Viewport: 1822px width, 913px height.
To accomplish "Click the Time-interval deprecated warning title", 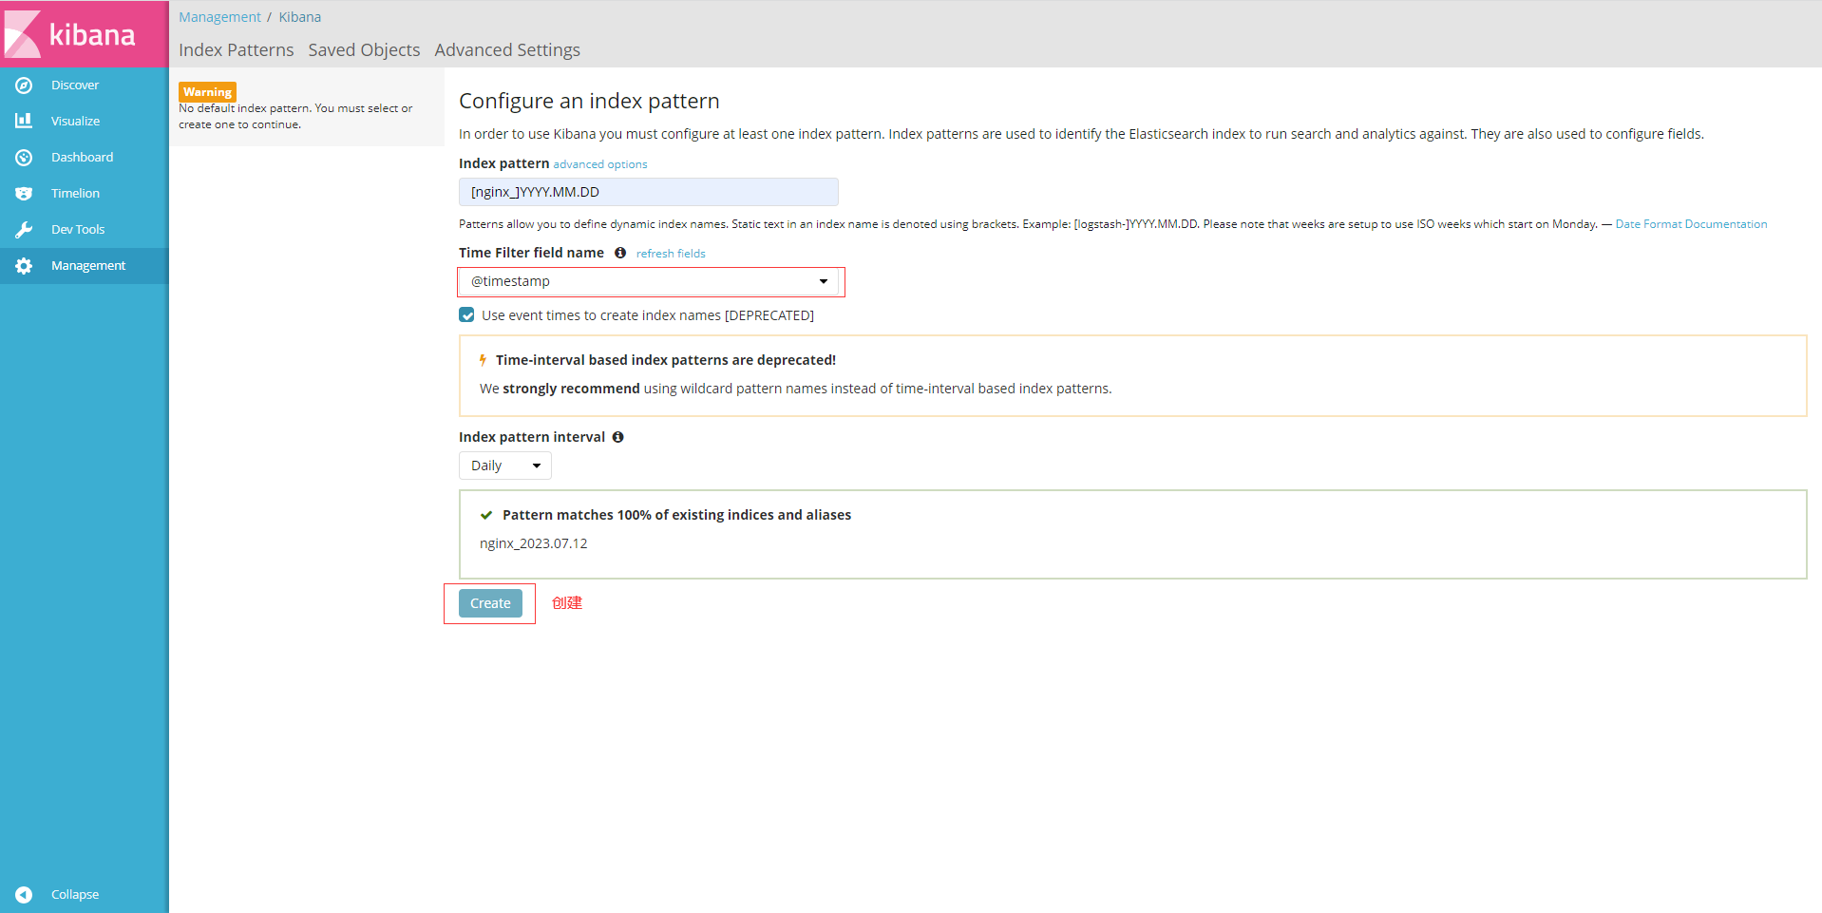I will [666, 360].
